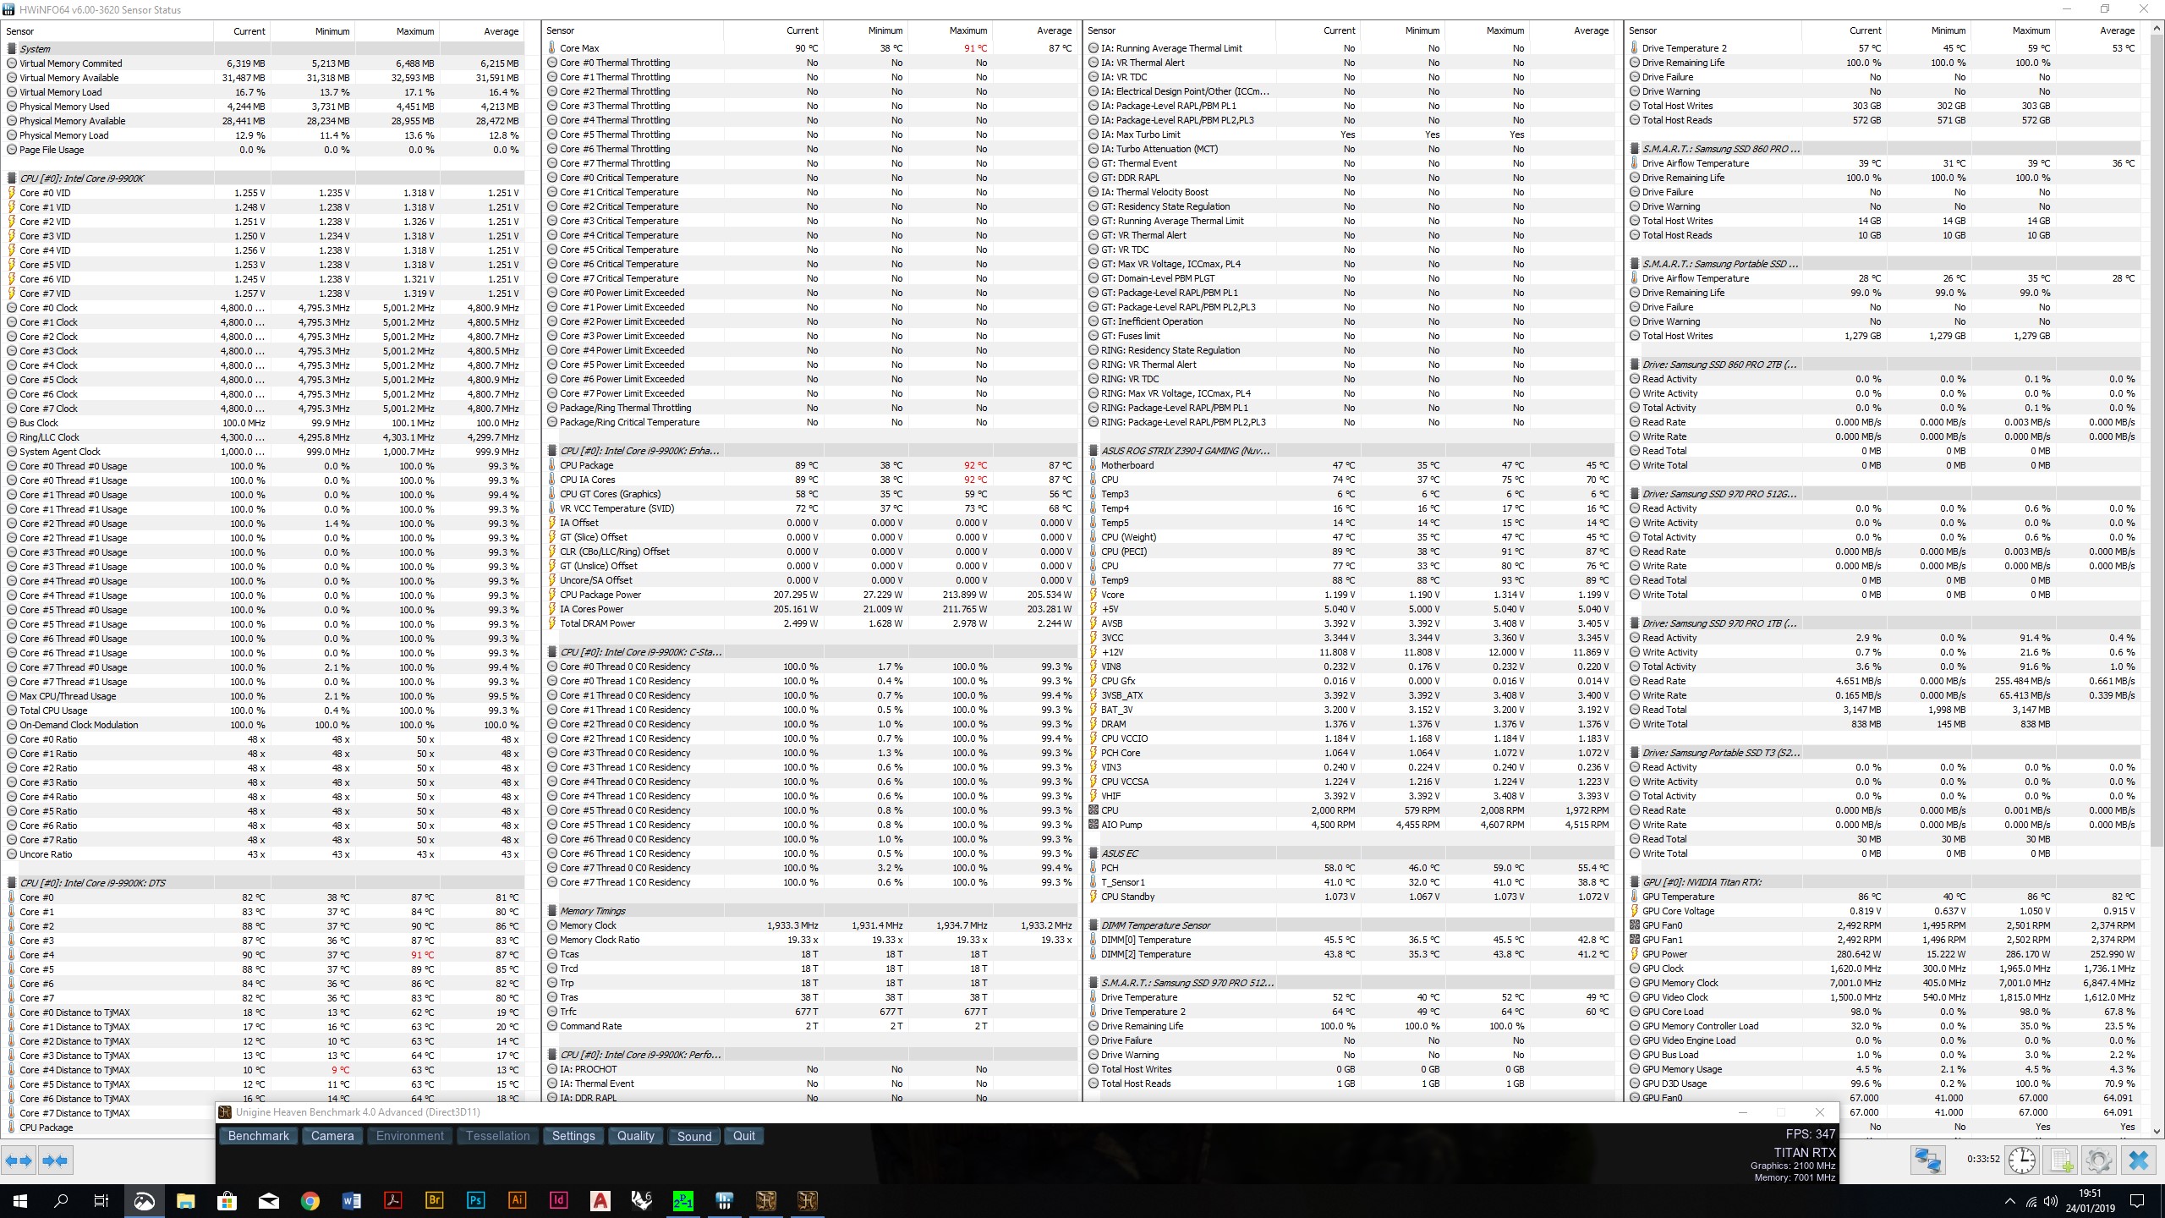Click the start logging sheet icon
This screenshot has height=1218, width=2165.
click(2061, 1160)
